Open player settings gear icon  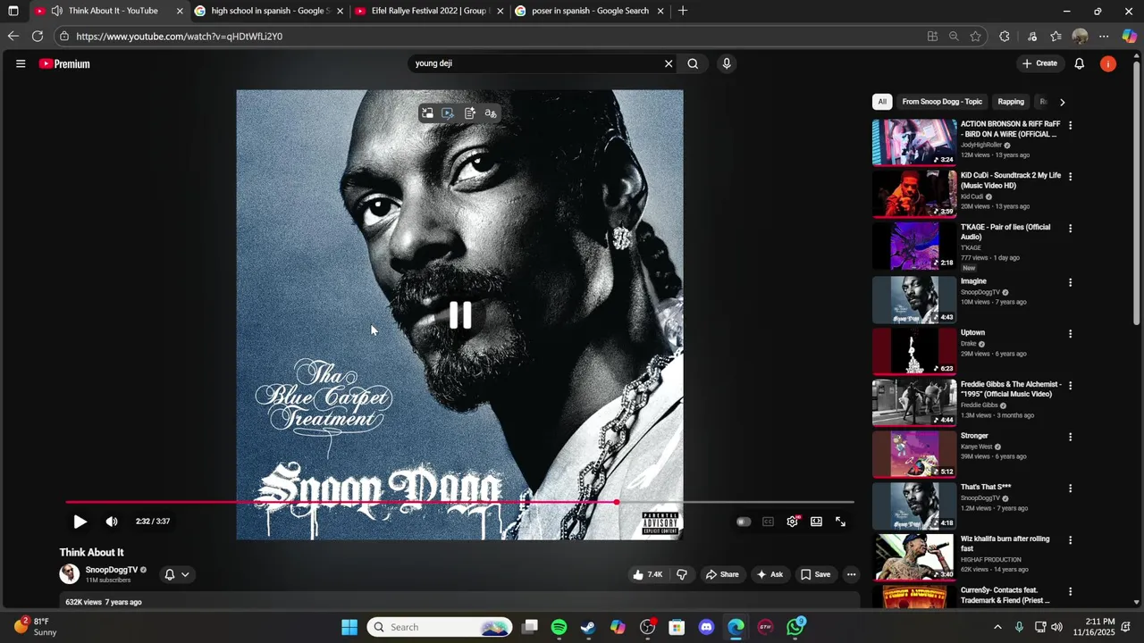[792, 522]
